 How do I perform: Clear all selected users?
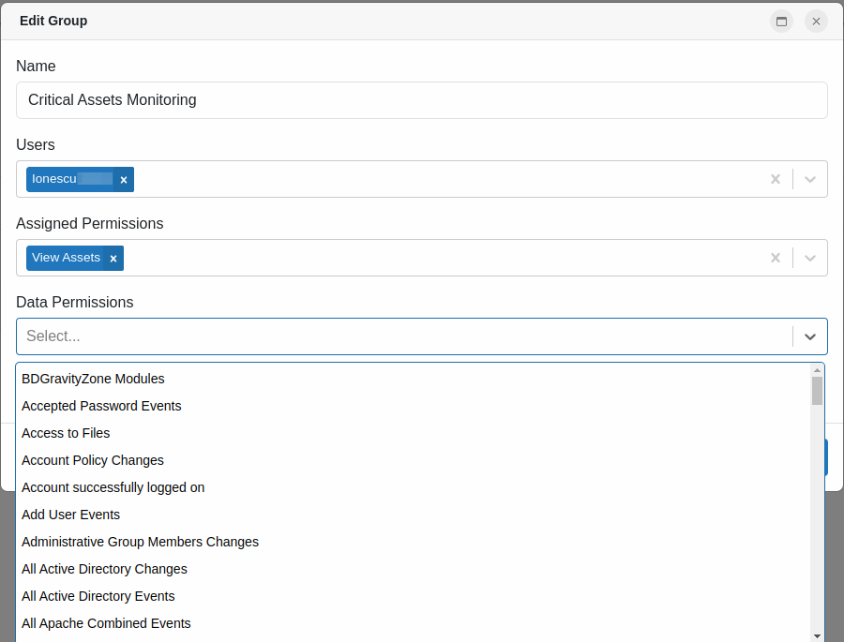(x=776, y=179)
